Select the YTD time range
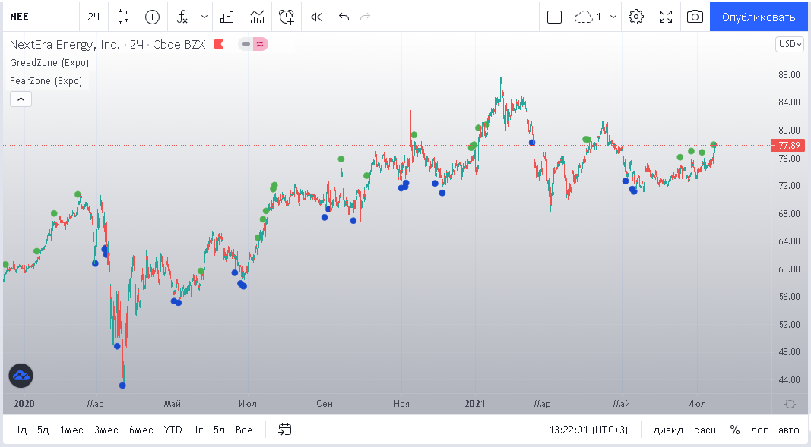The image size is (811, 447). click(x=173, y=430)
